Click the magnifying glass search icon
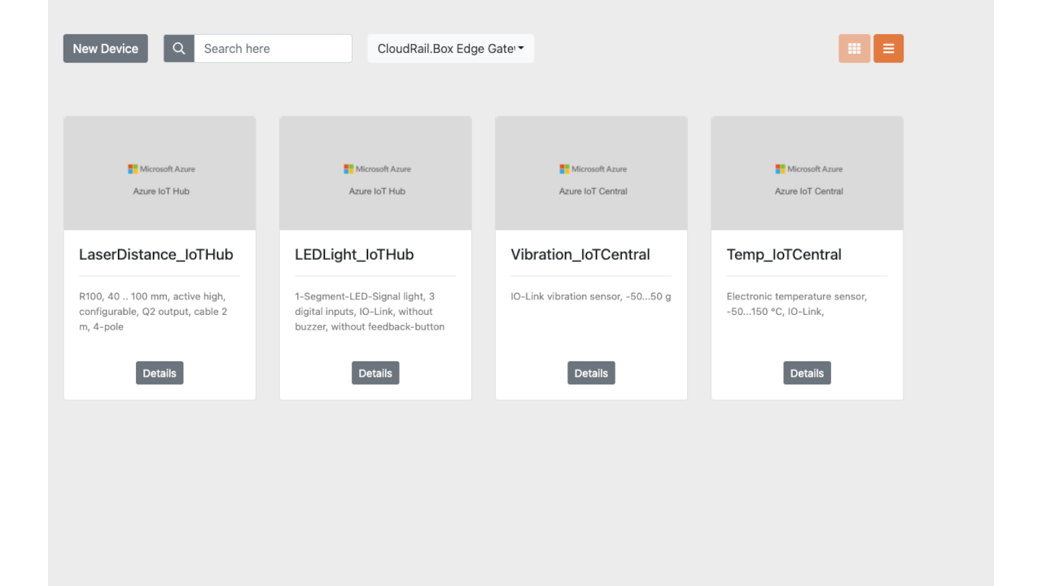The height and width of the screenshot is (586, 1042). click(x=179, y=49)
